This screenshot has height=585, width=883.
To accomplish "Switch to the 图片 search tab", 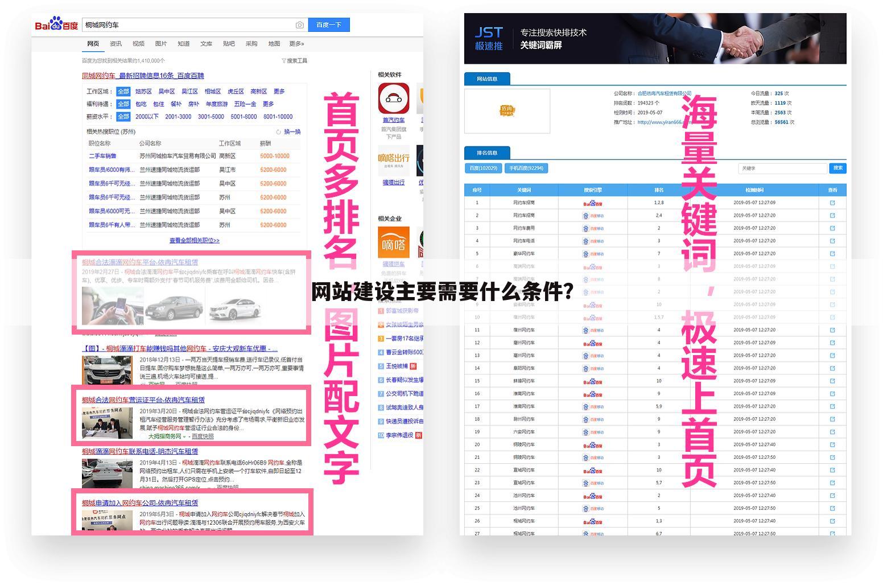I will [161, 44].
